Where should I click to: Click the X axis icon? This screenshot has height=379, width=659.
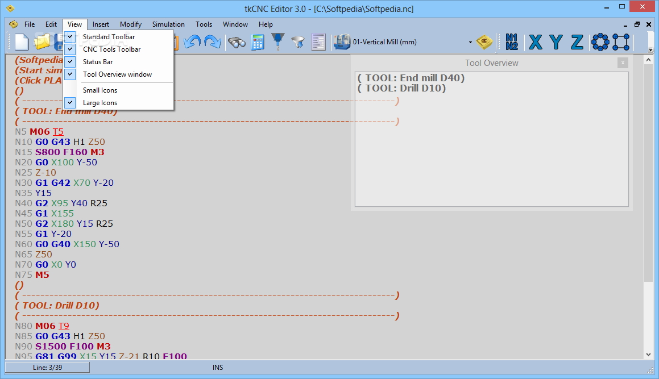tap(536, 42)
